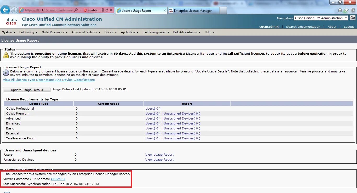This screenshot has width=357, height=193.
Task: Open the CUCM1-1 server hostname link
Action: [x=58, y=179]
